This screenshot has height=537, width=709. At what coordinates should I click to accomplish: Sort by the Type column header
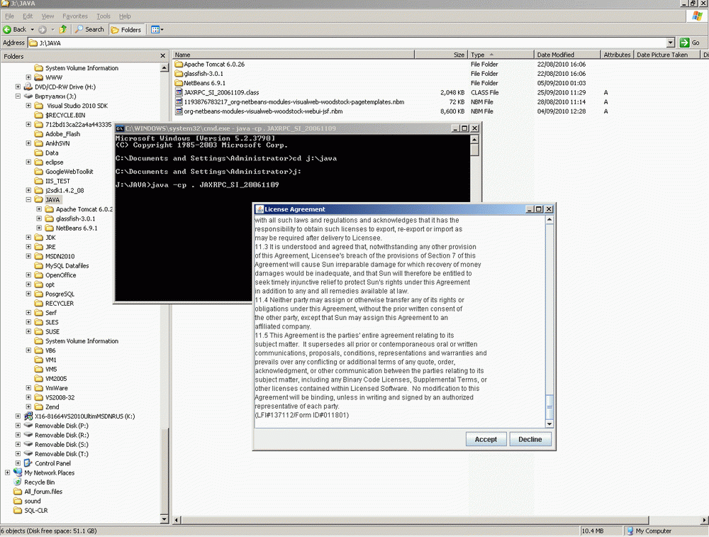[501, 55]
